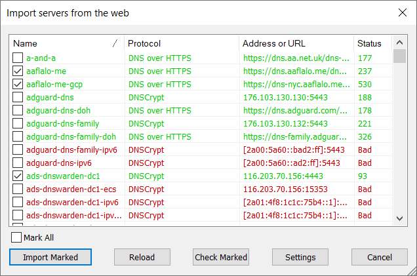Close the Import servers dialog window
The width and height of the screenshot is (417, 276).
click(402, 12)
